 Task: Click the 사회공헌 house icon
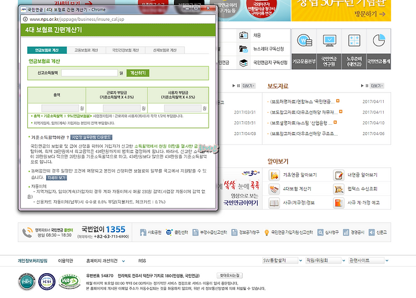pos(143,233)
